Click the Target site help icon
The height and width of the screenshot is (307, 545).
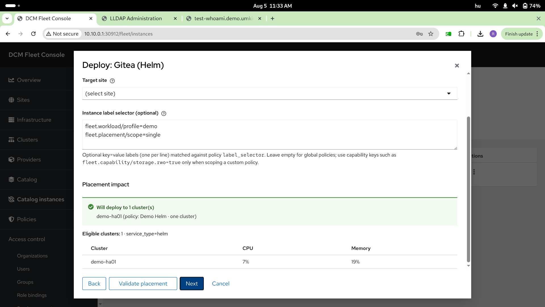point(112,81)
